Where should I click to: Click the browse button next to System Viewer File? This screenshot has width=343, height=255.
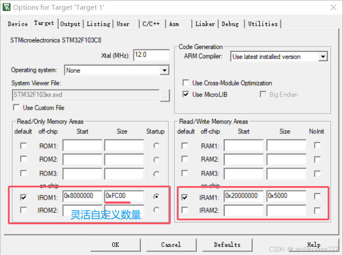pos(165,95)
